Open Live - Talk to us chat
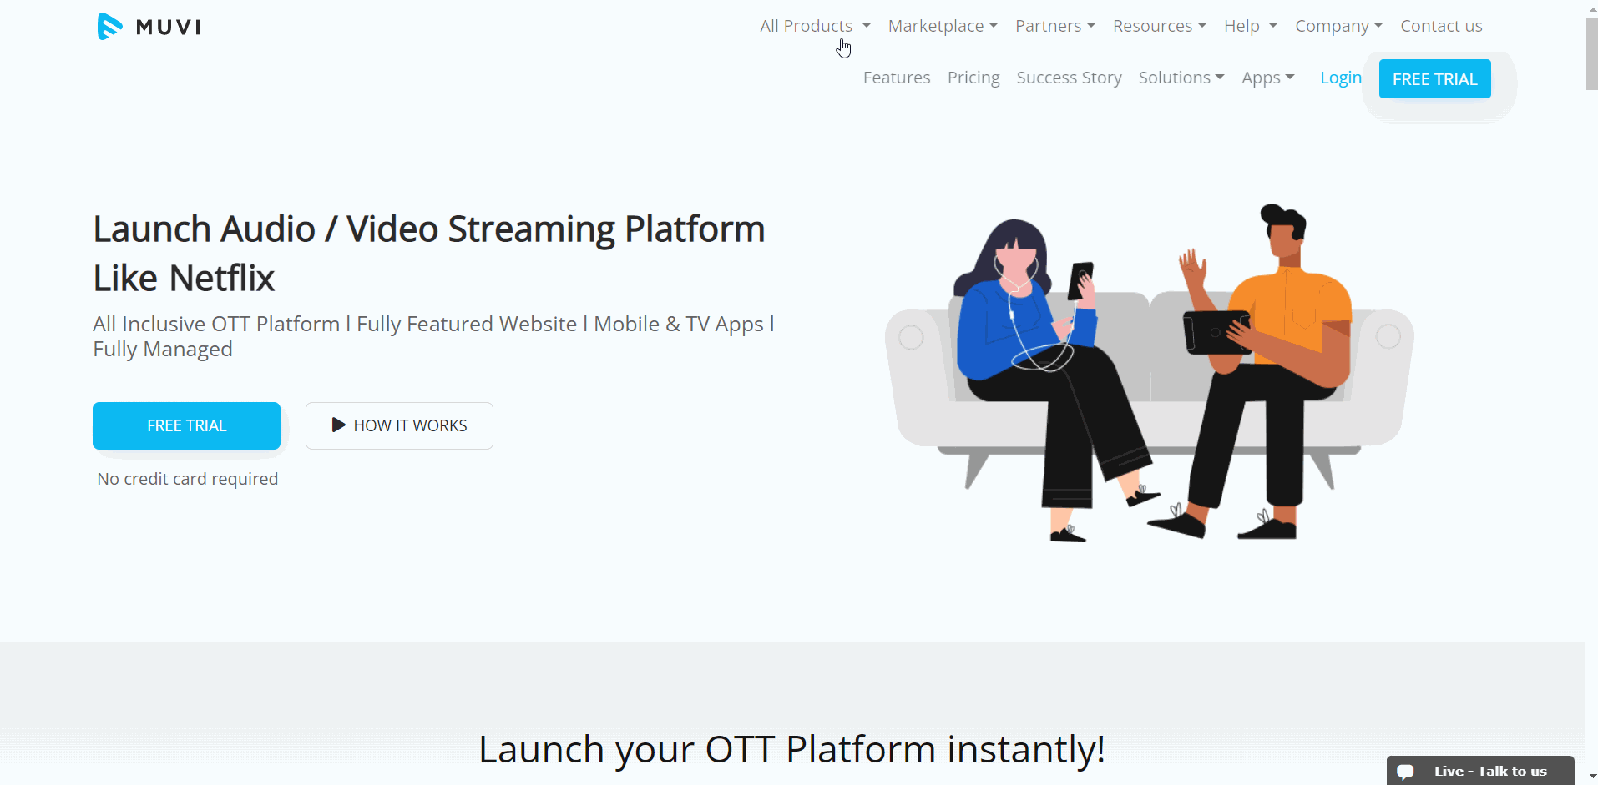 click(x=1480, y=771)
